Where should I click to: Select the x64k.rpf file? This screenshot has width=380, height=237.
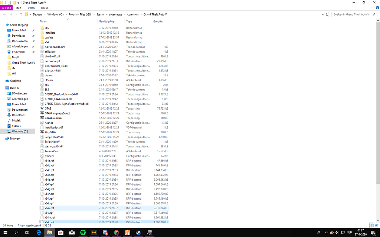[x=104, y=208]
